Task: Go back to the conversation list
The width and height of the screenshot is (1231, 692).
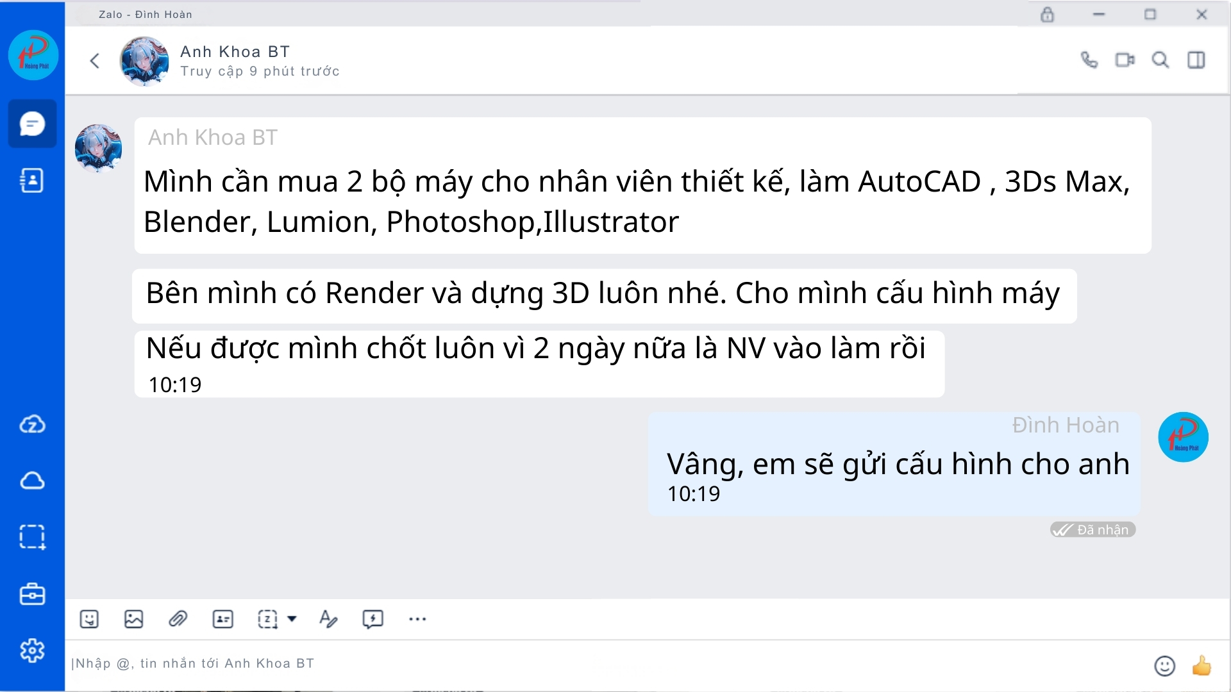Action: coord(94,60)
